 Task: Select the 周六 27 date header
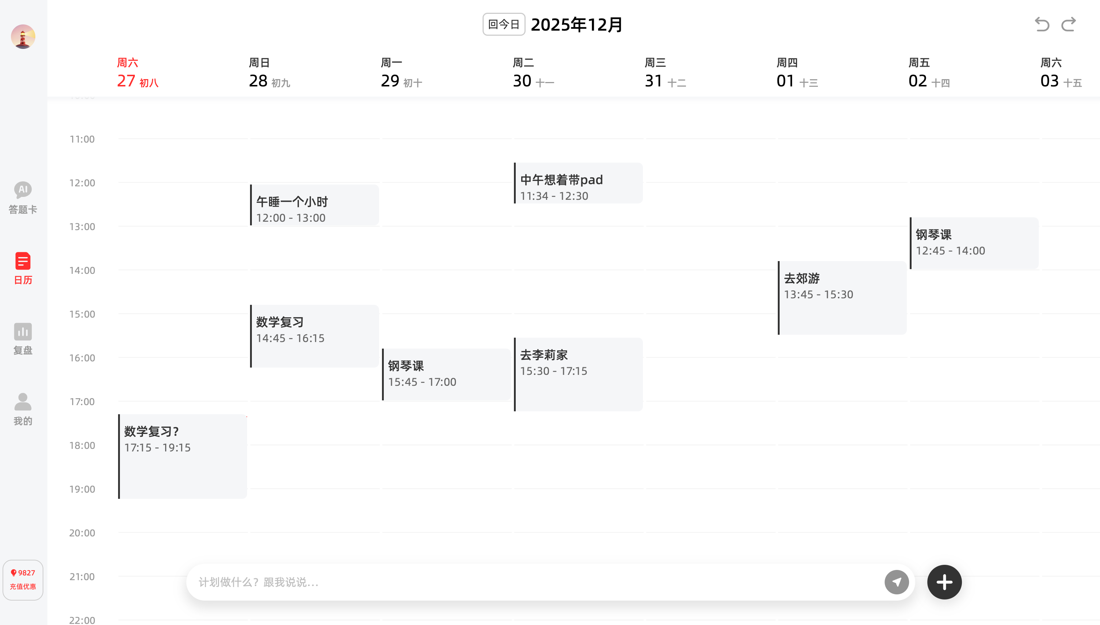point(137,73)
